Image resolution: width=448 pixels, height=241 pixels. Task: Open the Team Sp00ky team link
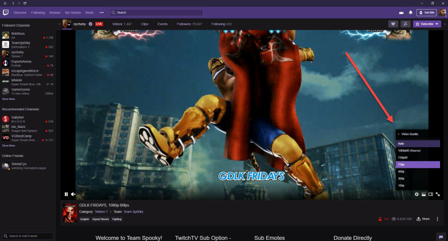133,211
